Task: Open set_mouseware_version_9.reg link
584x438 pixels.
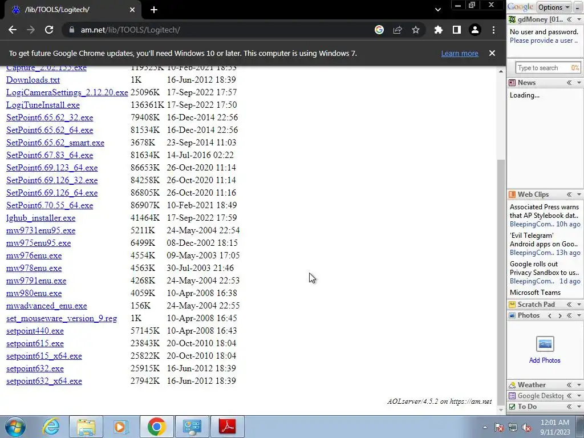Action: 62,318
